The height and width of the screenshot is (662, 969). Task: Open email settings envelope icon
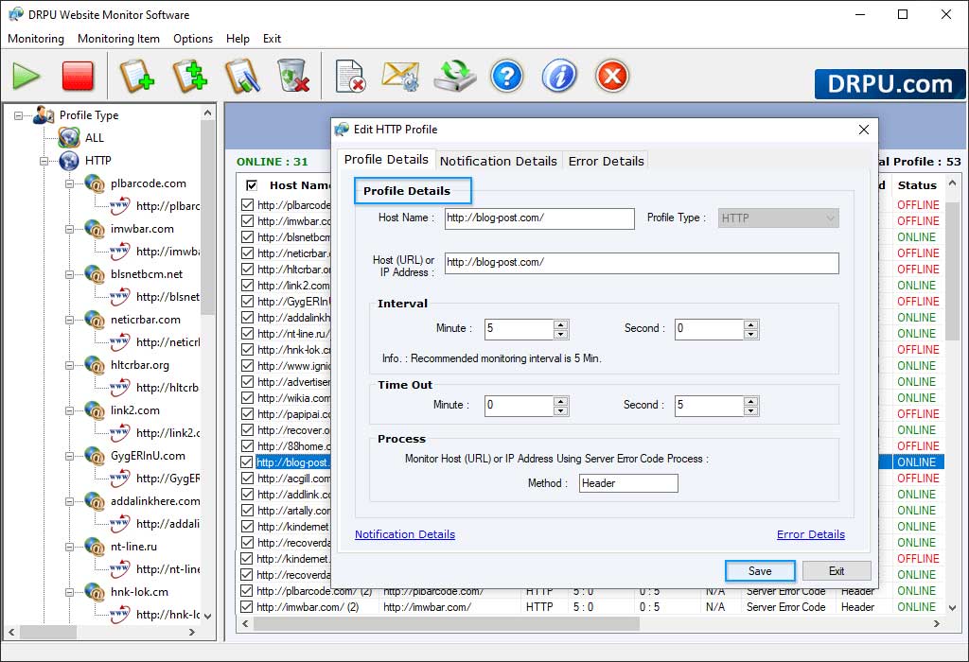click(x=401, y=77)
